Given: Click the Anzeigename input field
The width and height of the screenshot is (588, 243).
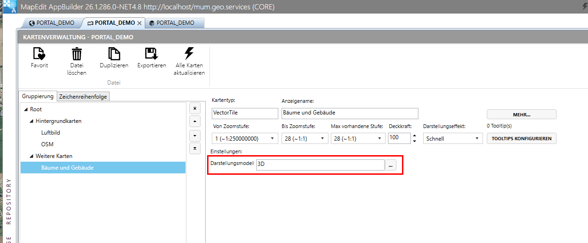Looking at the screenshot, I should (x=350, y=113).
